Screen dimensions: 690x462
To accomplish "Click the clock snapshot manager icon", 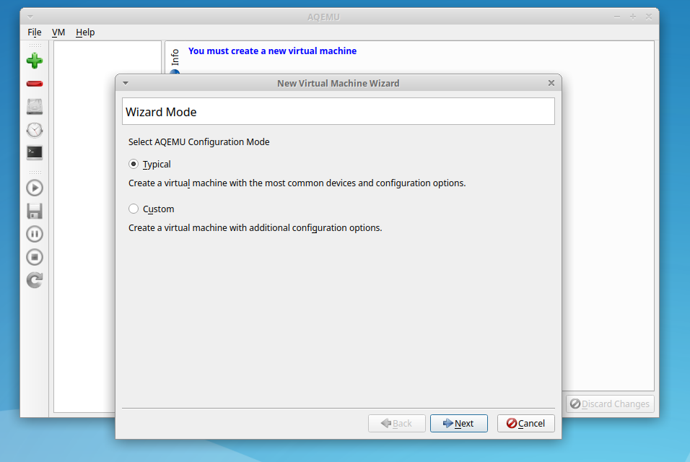I will pyautogui.click(x=35, y=130).
